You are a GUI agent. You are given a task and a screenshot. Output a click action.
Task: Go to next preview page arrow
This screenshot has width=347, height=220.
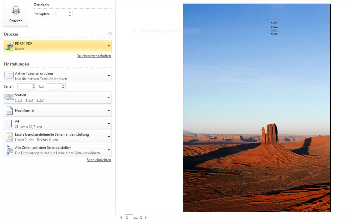(x=146, y=218)
